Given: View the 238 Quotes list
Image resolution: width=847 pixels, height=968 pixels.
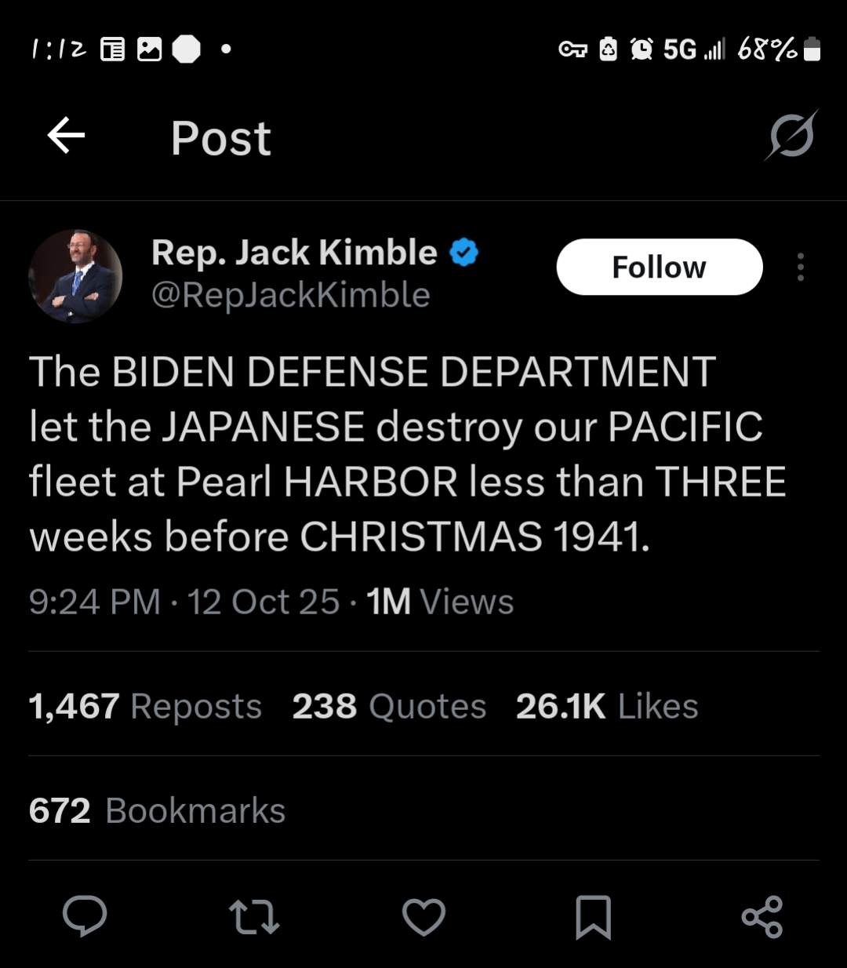Looking at the screenshot, I should click(x=389, y=706).
